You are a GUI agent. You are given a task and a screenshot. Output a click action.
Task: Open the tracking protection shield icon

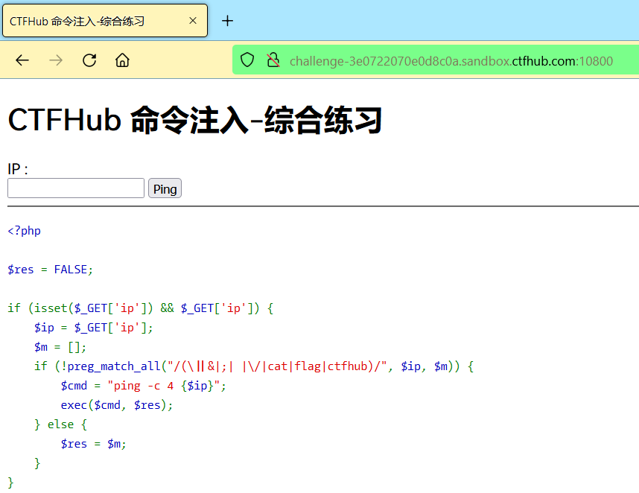[247, 60]
